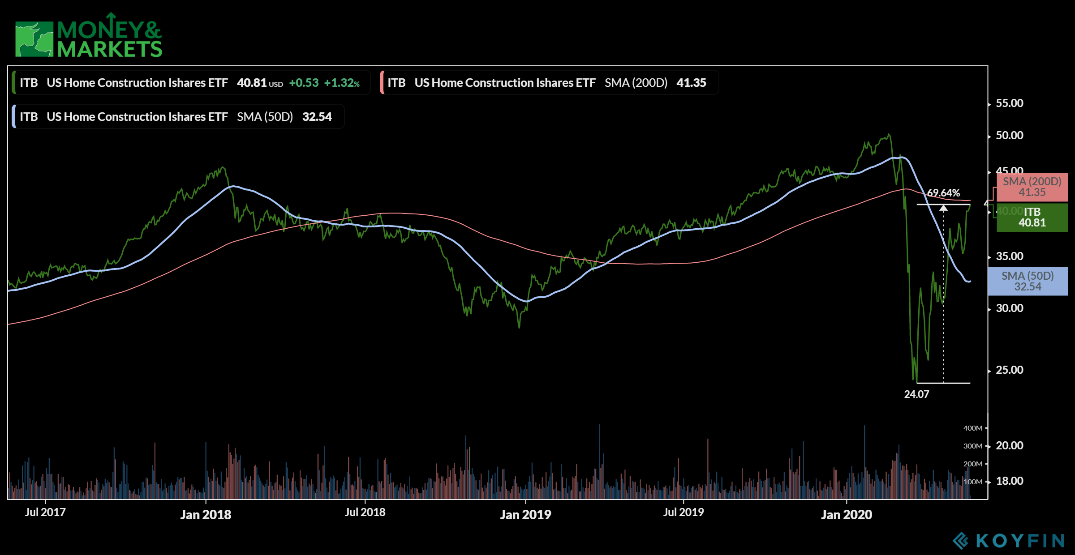Click the 30.00 price axis label

(x=1010, y=308)
